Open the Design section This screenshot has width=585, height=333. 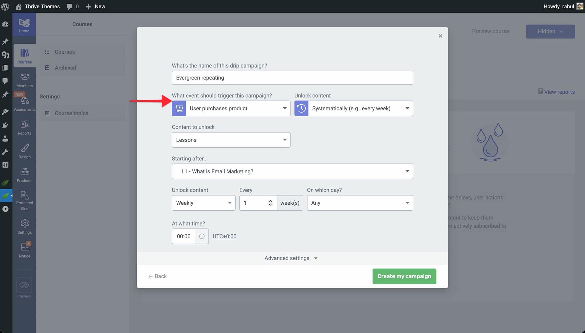24,151
